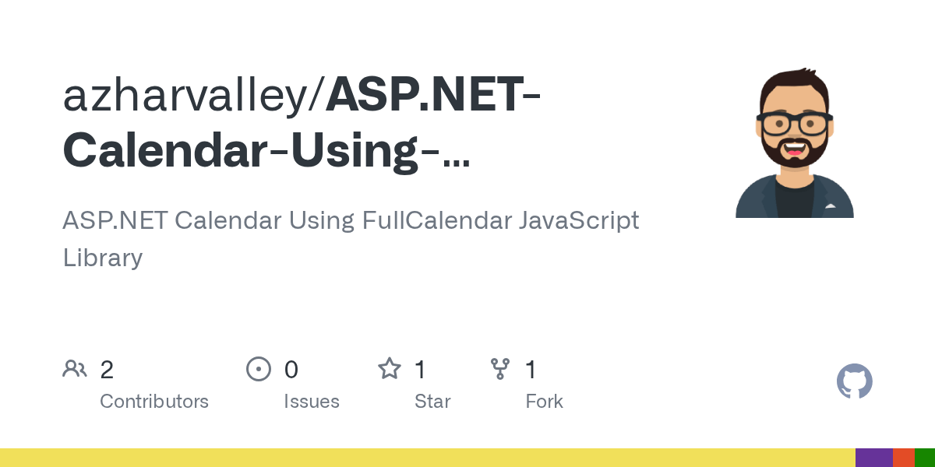The width and height of the screenshot is (935, 467).
Task: Click the Contributors label
Action: coord(154,402)
